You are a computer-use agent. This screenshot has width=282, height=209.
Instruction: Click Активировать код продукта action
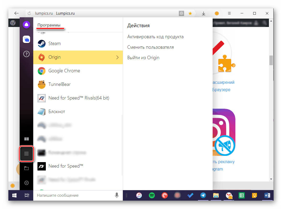pos(155,37)
